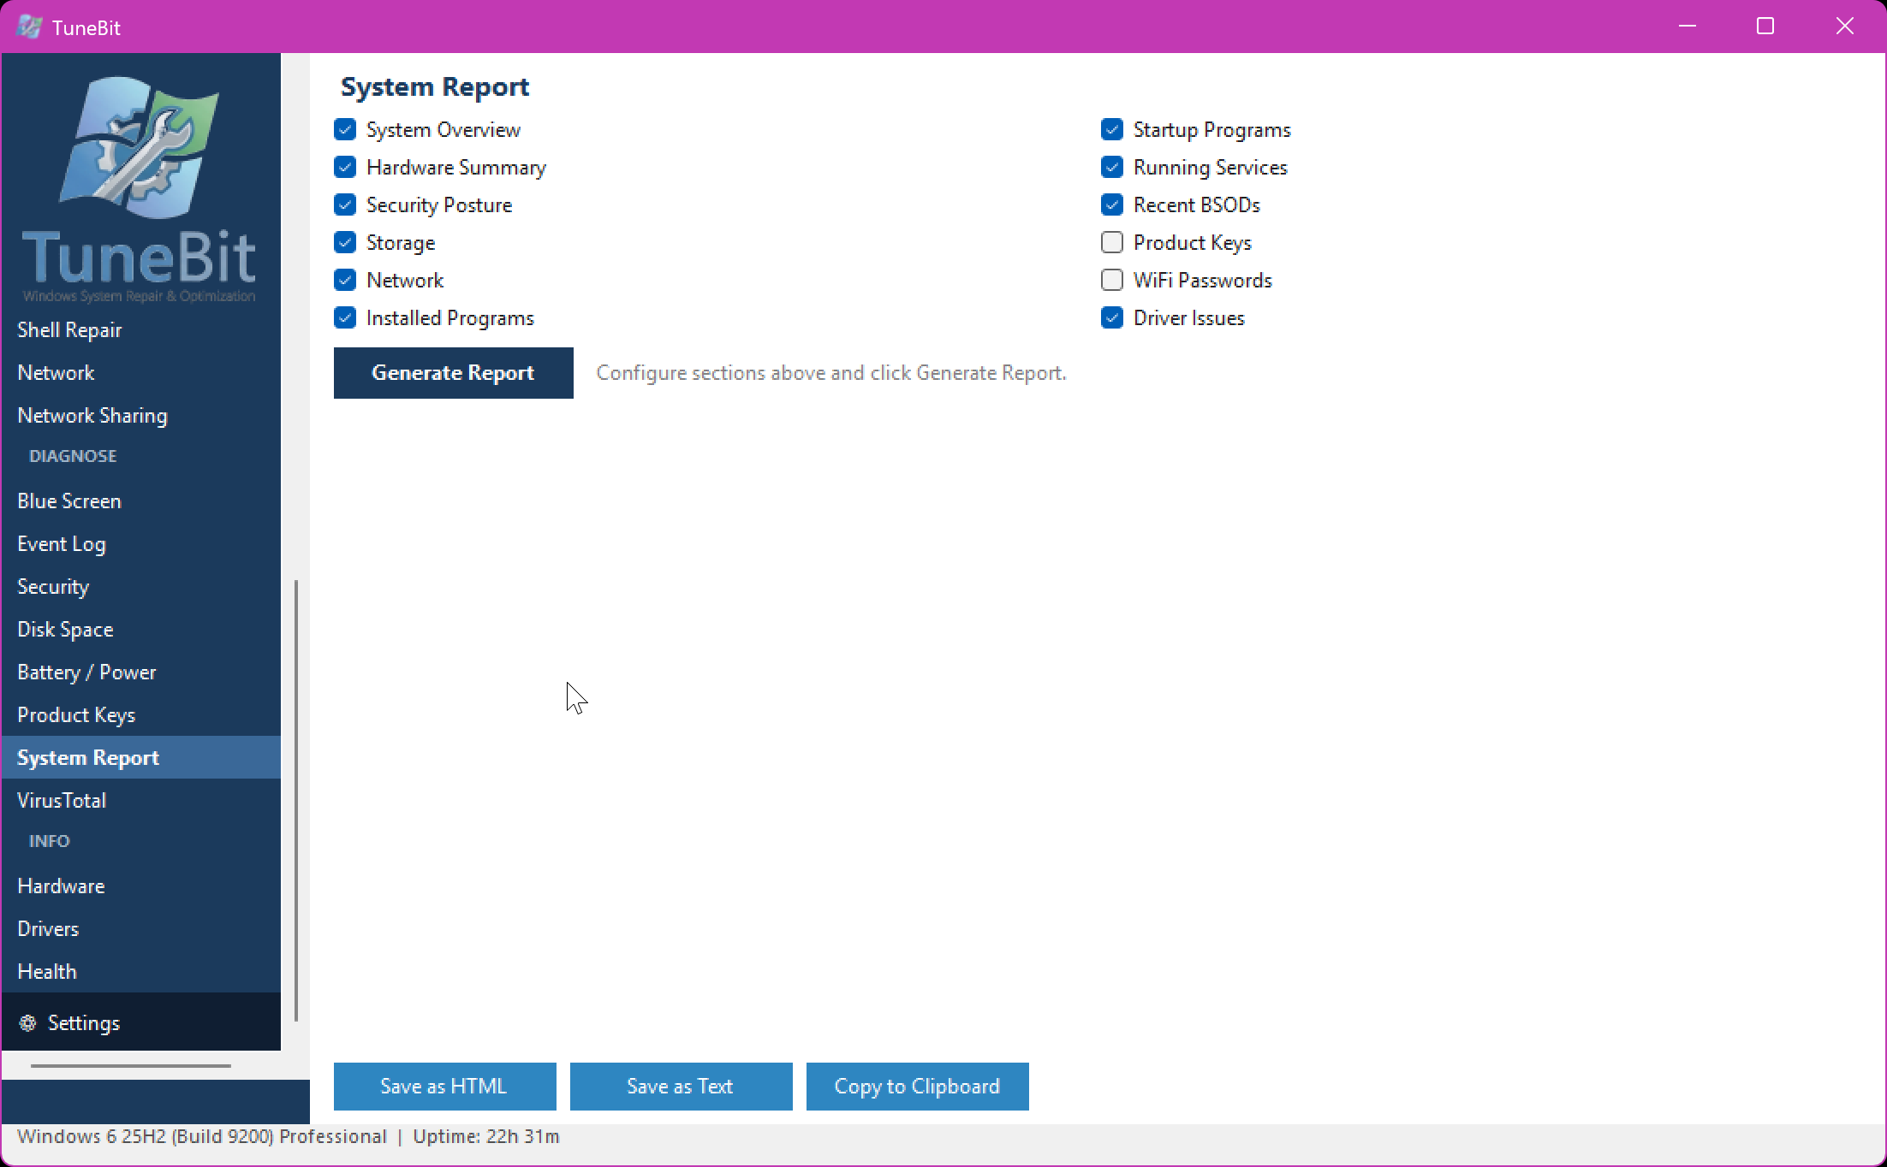Open Battery / Power page
The width and height of the screenshot is (1887, 1167).
coord(141,672)
